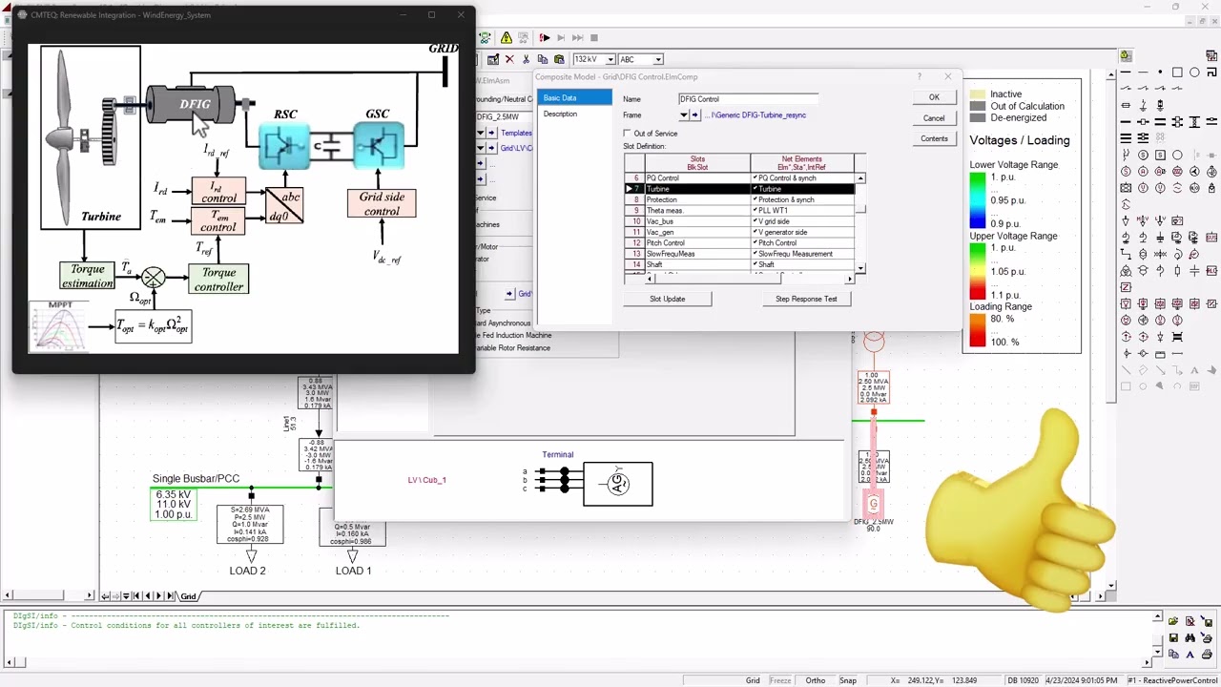The width and height of the screenshot is (1221, 687).
Task: Click the Generic DFIG-Turbine_resync frame link
Action: (755, 115)
